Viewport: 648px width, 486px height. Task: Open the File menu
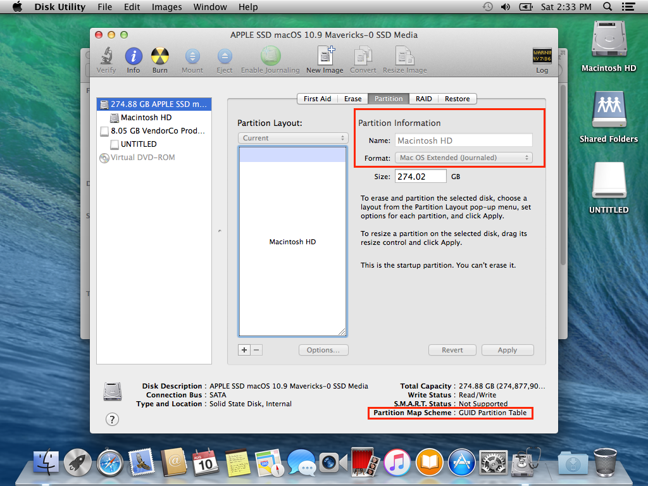pyautogui.click(x=104, y=7)
